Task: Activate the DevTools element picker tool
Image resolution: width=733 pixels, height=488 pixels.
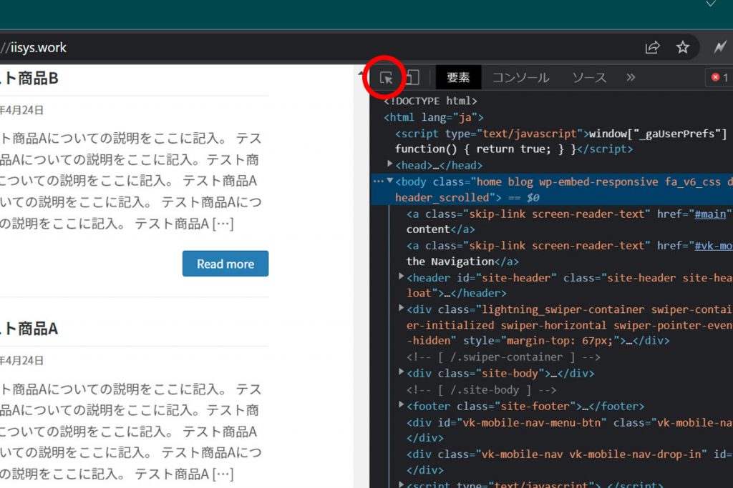Action: click(386, 78)
